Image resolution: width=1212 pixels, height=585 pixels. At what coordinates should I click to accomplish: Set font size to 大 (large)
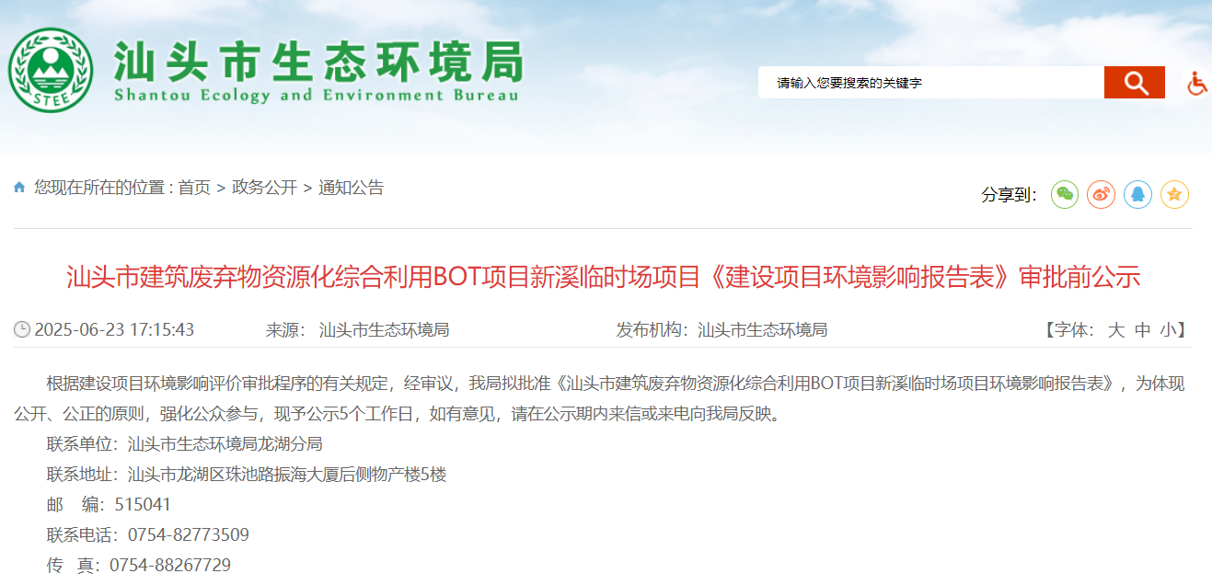pyautogui.click(x=1115, y=330)
